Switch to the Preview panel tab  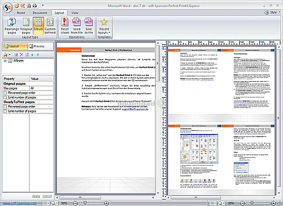click(x=37, y=46)
